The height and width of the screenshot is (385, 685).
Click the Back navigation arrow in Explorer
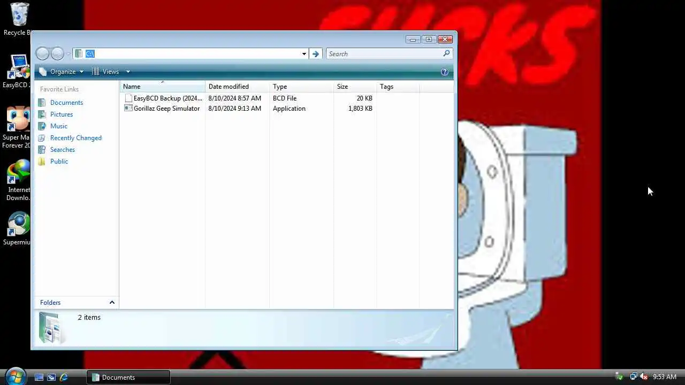pos(42,53)
